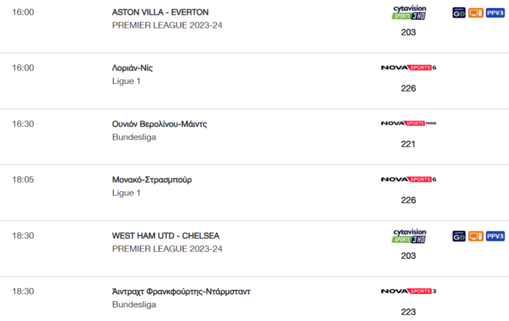Viewport: 509px width, 321px height.
Task: Click Cytavision Sports 3HD logo at 18:30
Action: point(409,236)
